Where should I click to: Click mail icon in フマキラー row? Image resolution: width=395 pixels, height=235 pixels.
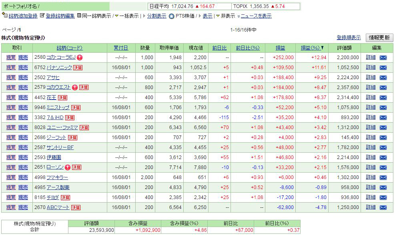(x=383, y=177)
